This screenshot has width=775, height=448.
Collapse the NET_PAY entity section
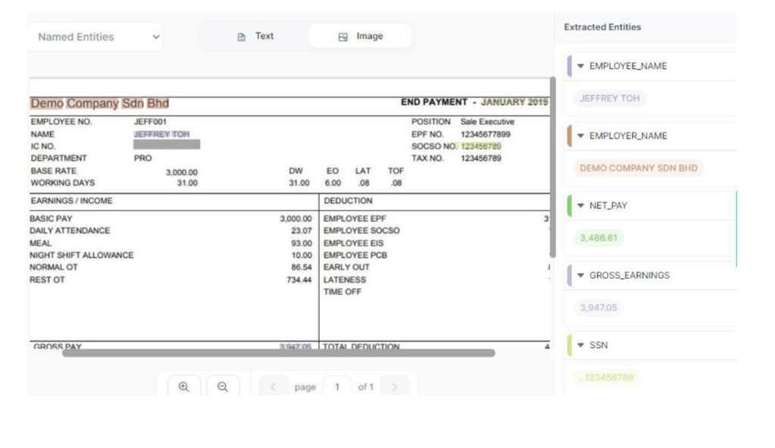581,205
